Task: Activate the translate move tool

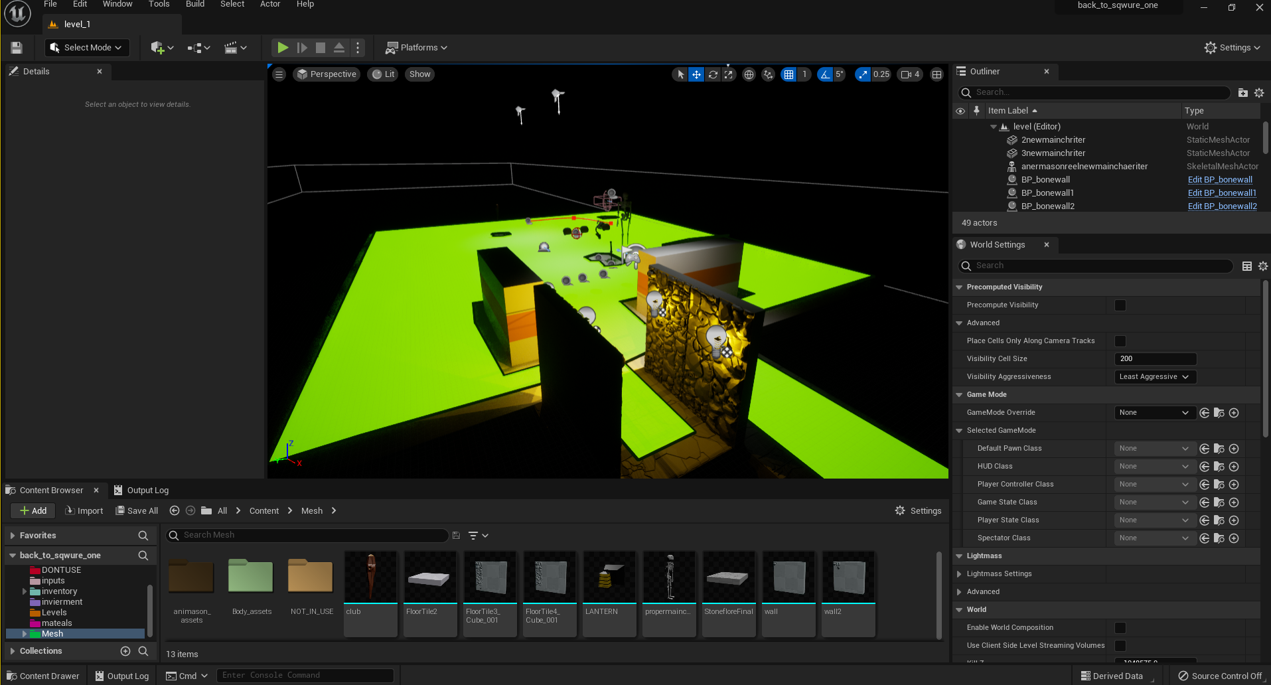Action: (x=696, y=74)
